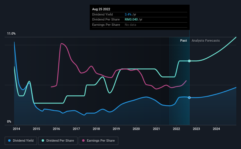Click the 2020 x-axis label

[x=136, y=129]
